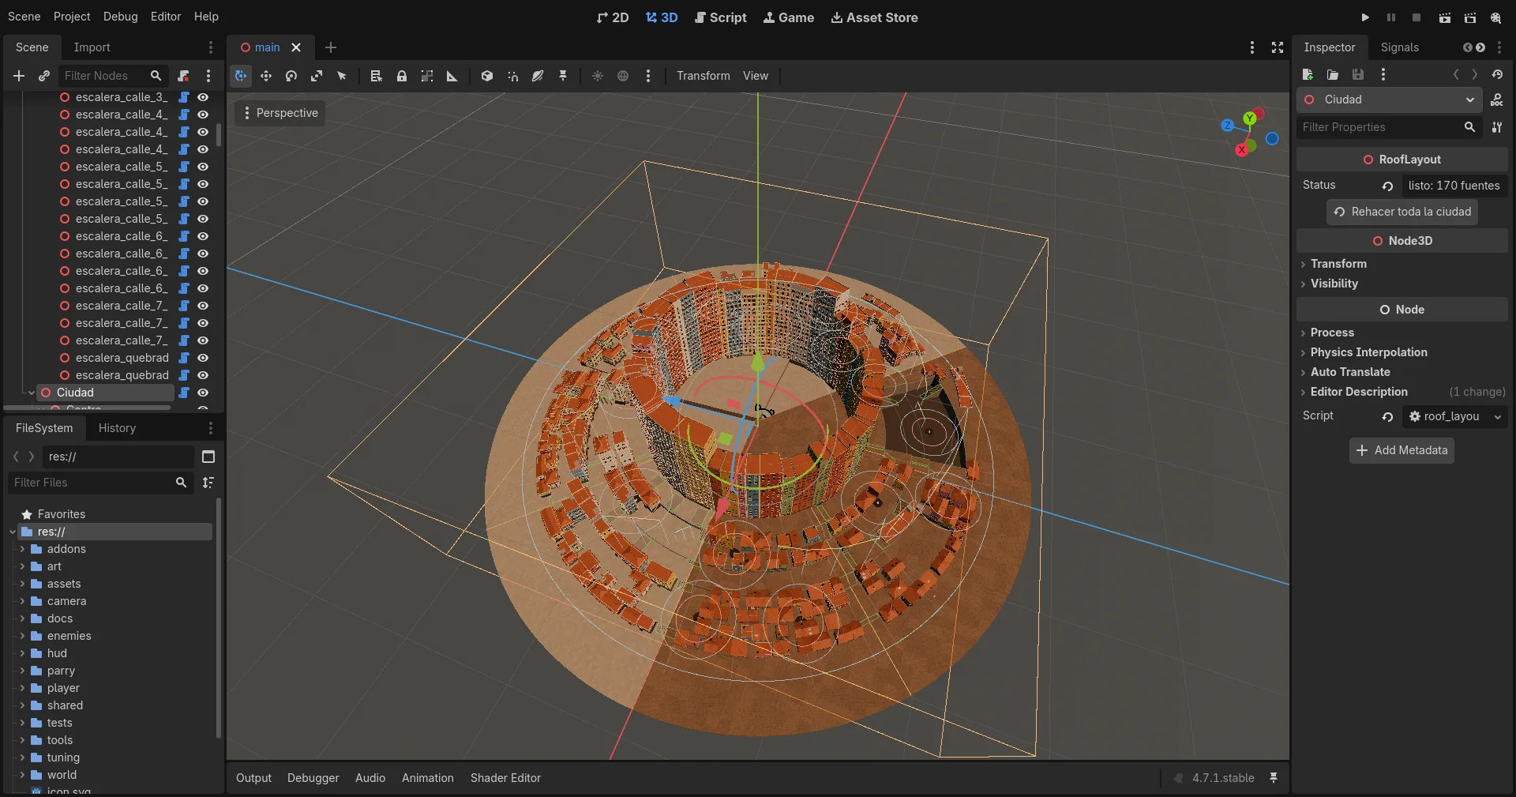
Task: Click Rehacer toda la ciudad button
Action: 1402,212
